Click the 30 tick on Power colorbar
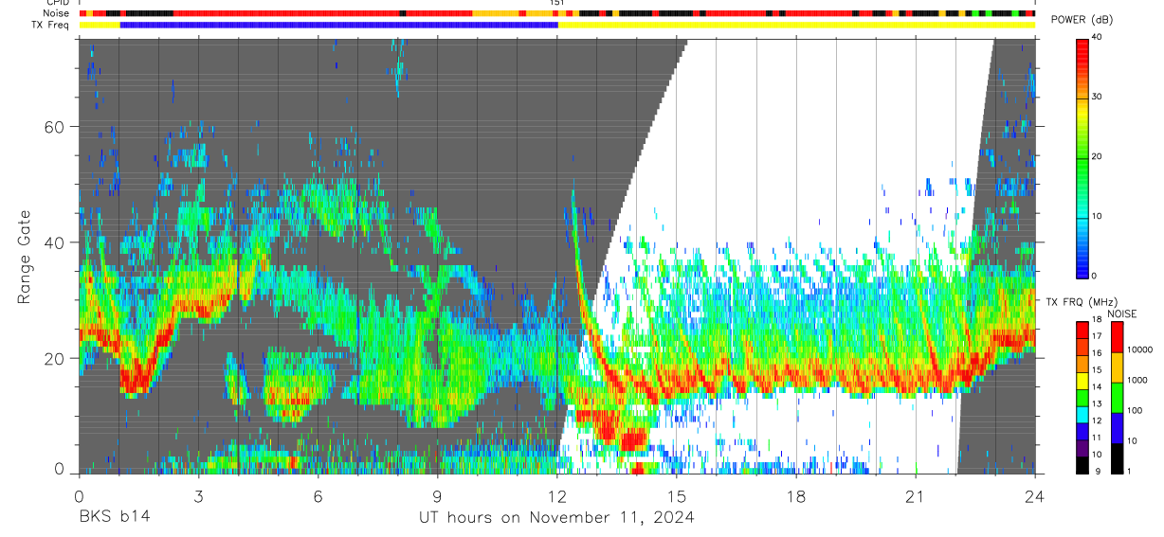This screenshot has height=537, width=1164. tap(1098, 97)
